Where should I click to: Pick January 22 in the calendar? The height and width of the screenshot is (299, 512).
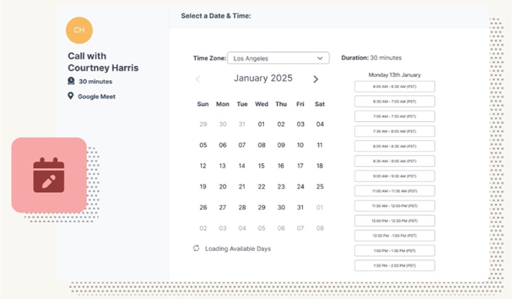point(261,186)
